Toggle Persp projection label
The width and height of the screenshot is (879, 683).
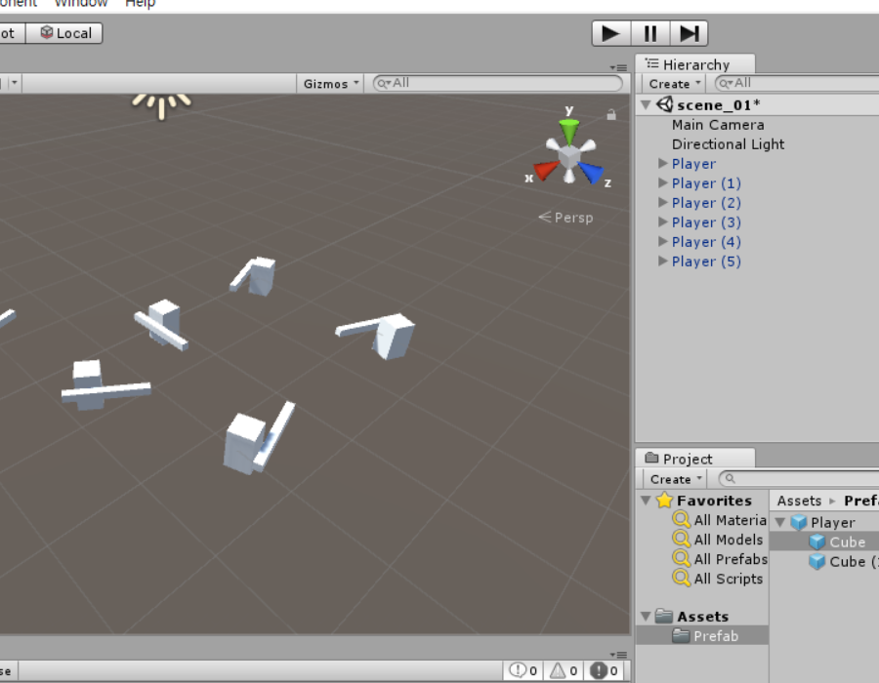point(565,218)
